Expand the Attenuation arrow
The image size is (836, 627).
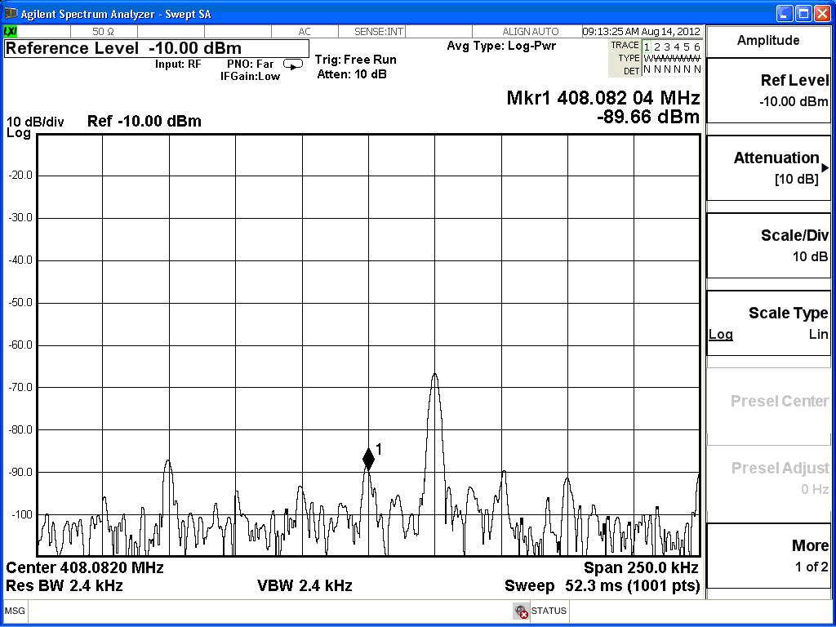coord(825,168)
